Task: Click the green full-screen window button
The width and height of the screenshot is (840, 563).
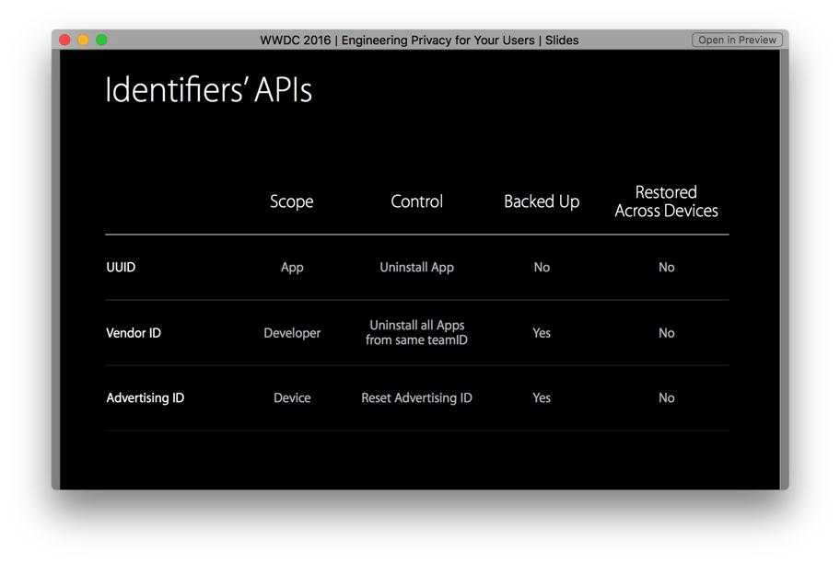Action: (x=101, y=40)
